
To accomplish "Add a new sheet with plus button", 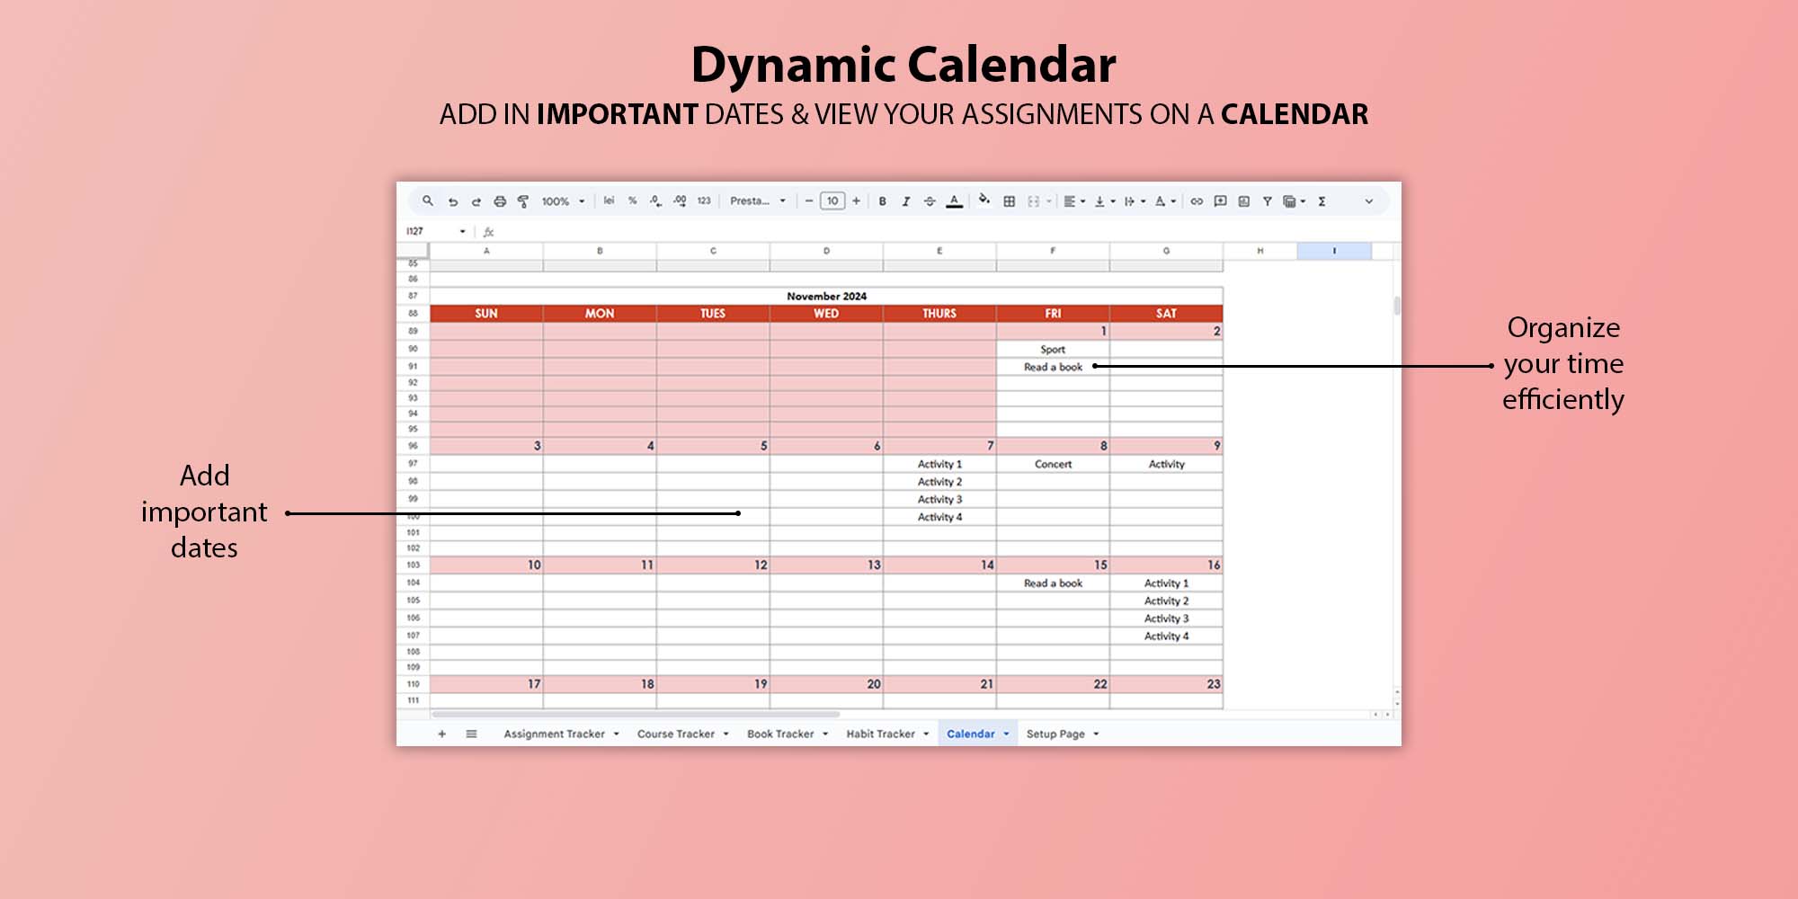I will (x=441, y=734).
